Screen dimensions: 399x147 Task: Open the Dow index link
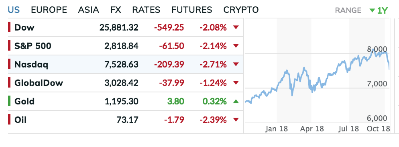24,28
